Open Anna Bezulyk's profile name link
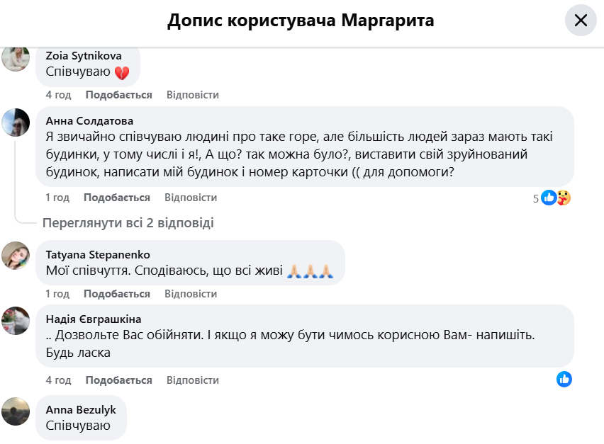The height and width of the screenshot is (444, 604). pyautogui.click(x=81, y=409)
